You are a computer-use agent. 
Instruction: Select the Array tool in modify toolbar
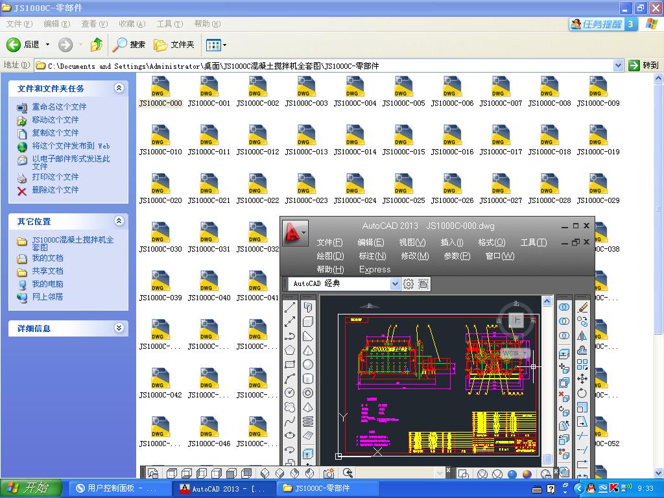[x=582, y=364]
